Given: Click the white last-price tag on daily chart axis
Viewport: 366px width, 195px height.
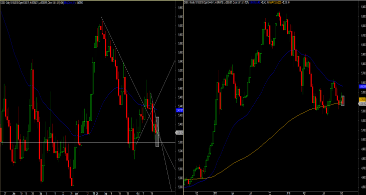Looking at the screenshot, I should pyautogui.click(x=179, y=133).
